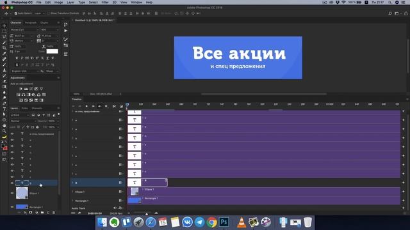The width and height of the screenshot is (410, 230).
Task: Toggle layer filter on/off switch
Action: pos(58,114)
